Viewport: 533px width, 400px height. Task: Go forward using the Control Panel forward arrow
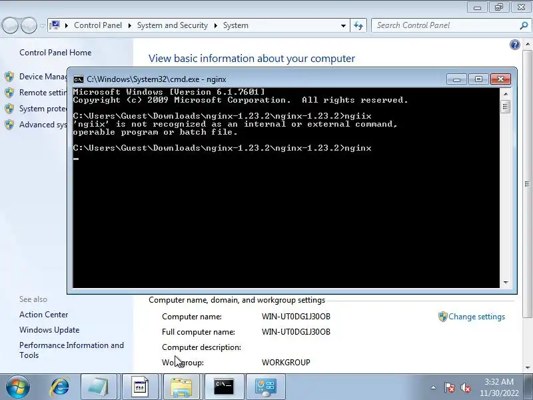(x=29, y=25)
